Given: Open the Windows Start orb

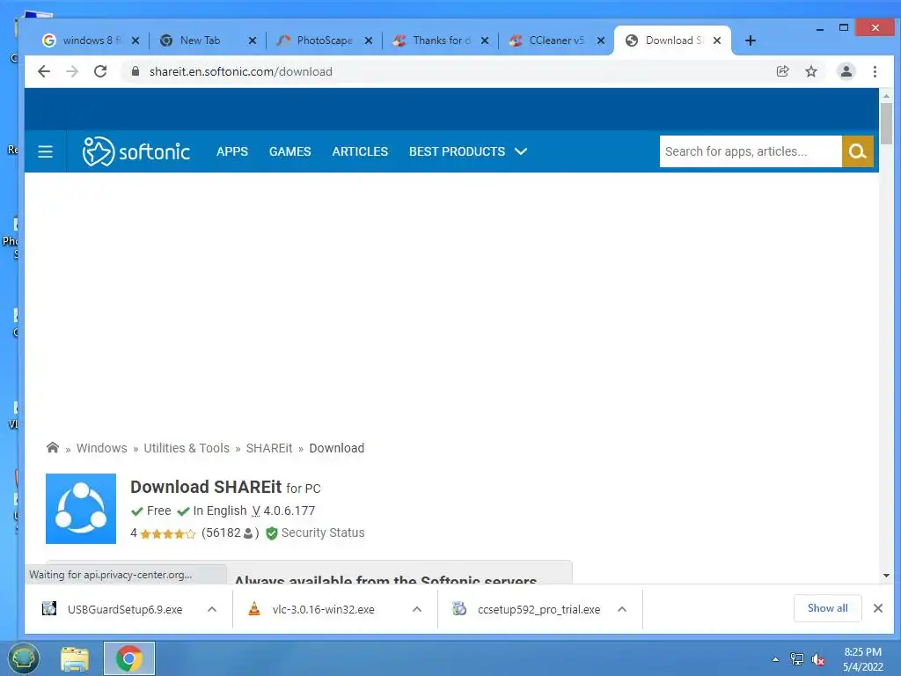Looking at the screenshot, I should (24, 658).
